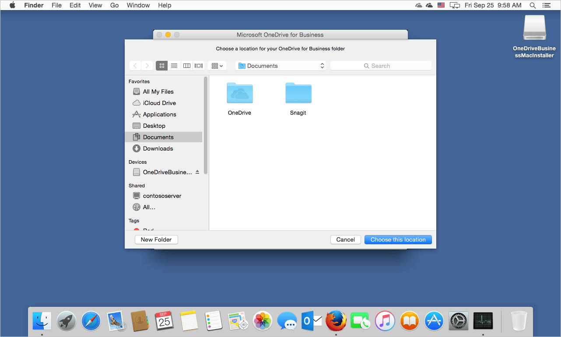Click the New Folder button
The height and width of the screenshot is (337, 561).
(x=156, y=239)
